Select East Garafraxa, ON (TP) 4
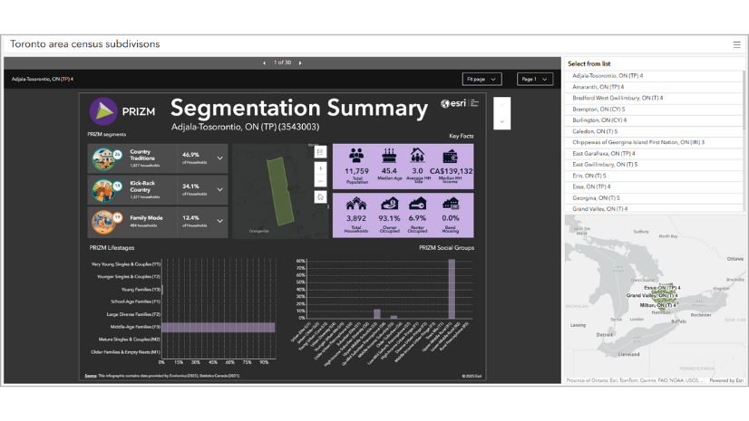Viewport: 749px width, 421px height. (654, 154)
